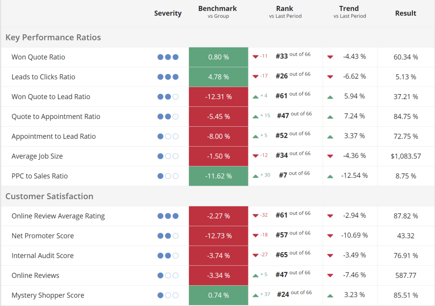Click the first severity dot of Internal Audit Score

point(160,255)
